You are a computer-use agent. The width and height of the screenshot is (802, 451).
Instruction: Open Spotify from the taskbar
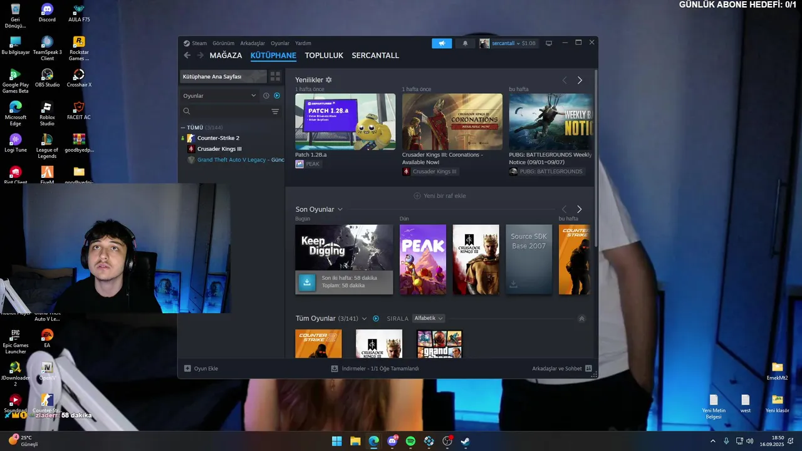click(410, 441)
